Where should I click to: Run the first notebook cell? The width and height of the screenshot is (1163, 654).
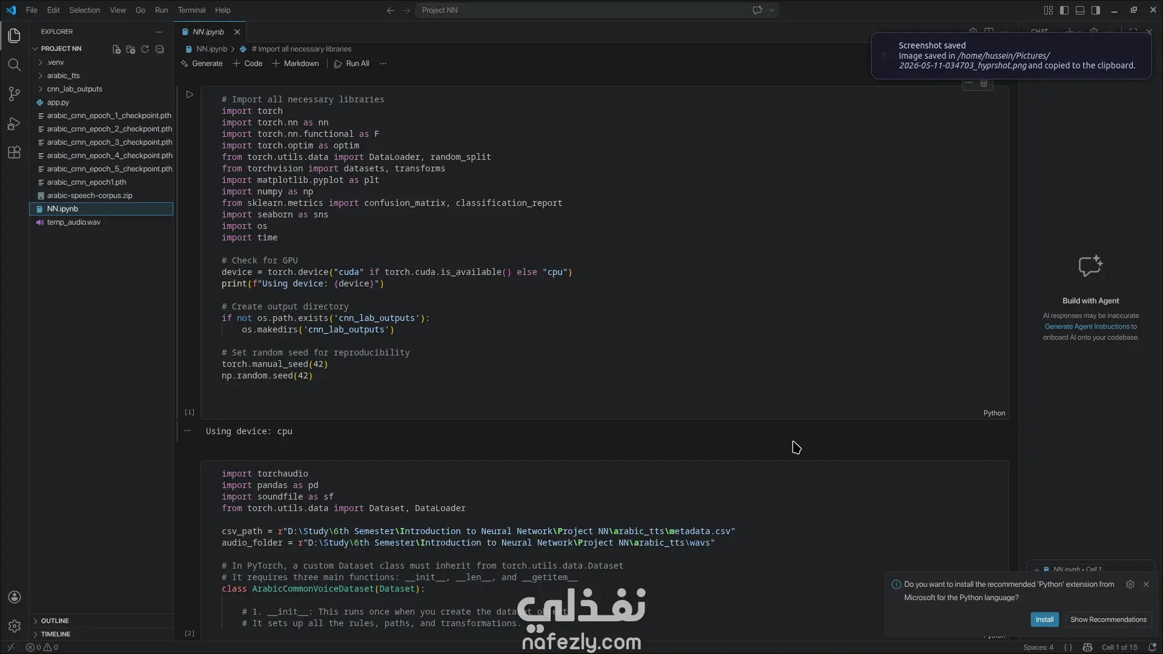[190, 94]
